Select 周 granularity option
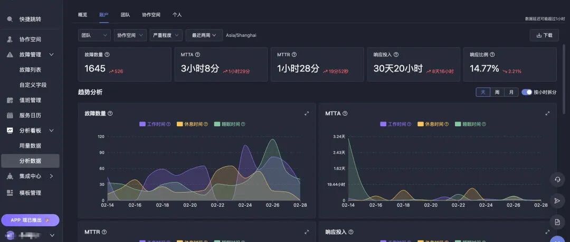Viewport: 570px width, 242px height. point(497,92)
